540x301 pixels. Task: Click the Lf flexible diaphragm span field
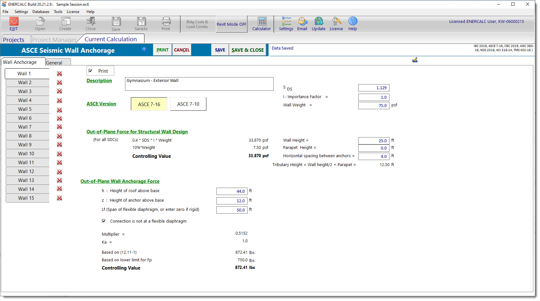tap(232, 210)
